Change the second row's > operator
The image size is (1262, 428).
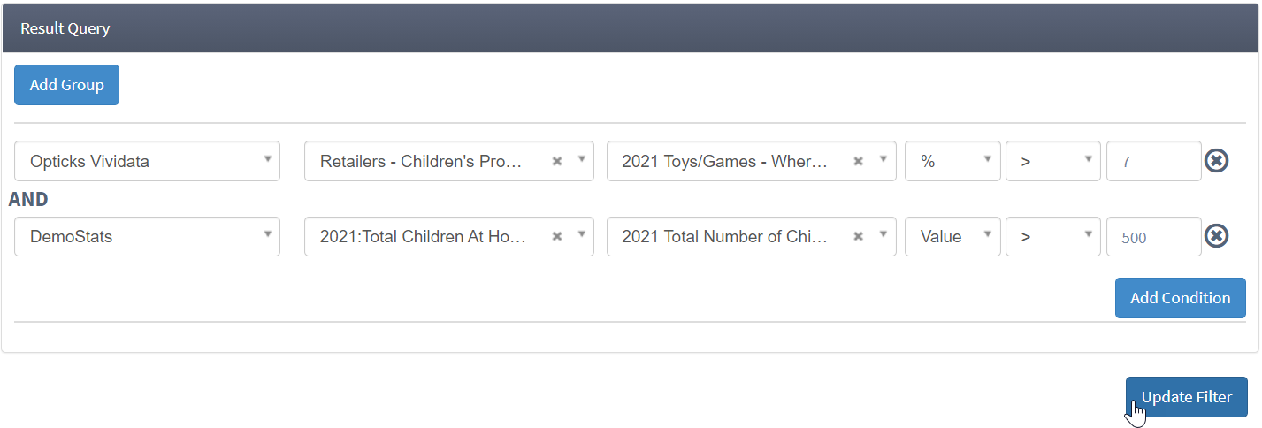[x=1053, y=236]
